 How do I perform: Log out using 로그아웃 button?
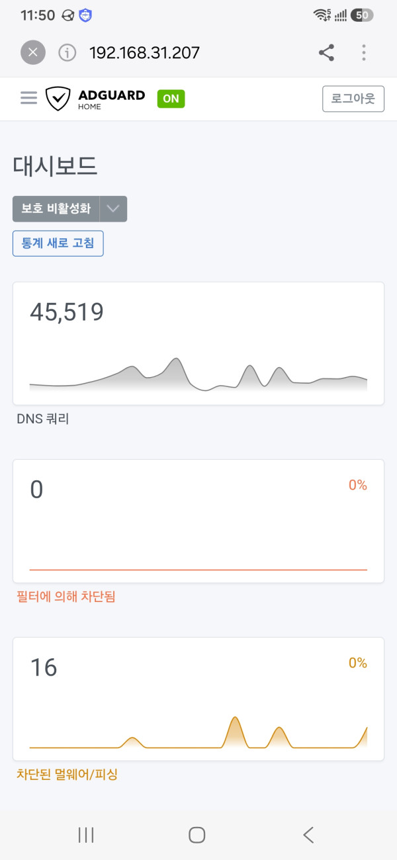tap(353, 99)
